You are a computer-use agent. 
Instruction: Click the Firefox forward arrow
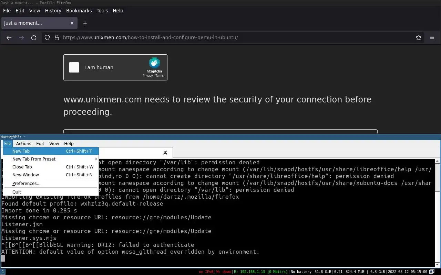(21, 37)
